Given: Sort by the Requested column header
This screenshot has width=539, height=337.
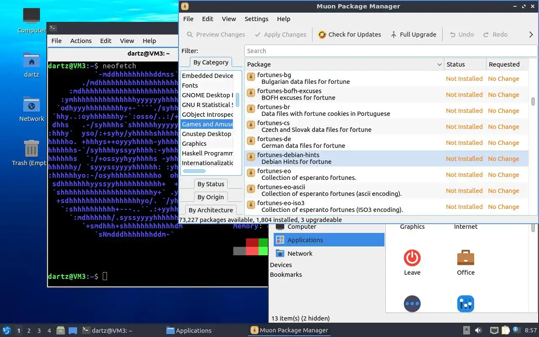Looking at the screenshot, I should point(507,64).
